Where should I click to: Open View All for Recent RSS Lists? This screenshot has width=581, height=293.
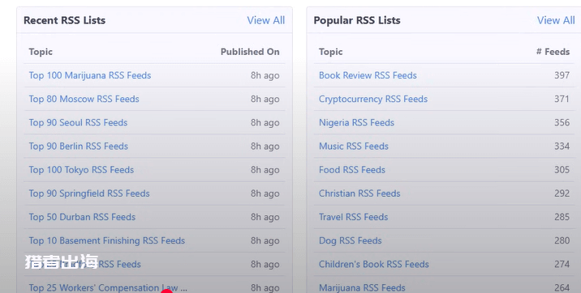[265, 20]
